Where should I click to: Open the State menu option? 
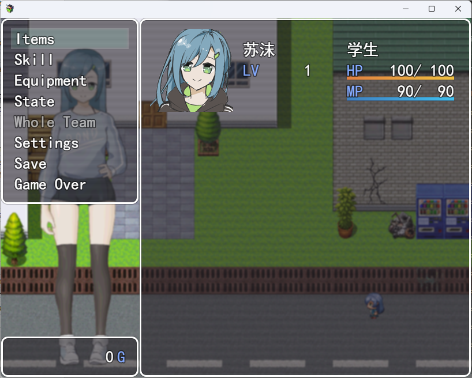tap(35, 101)
